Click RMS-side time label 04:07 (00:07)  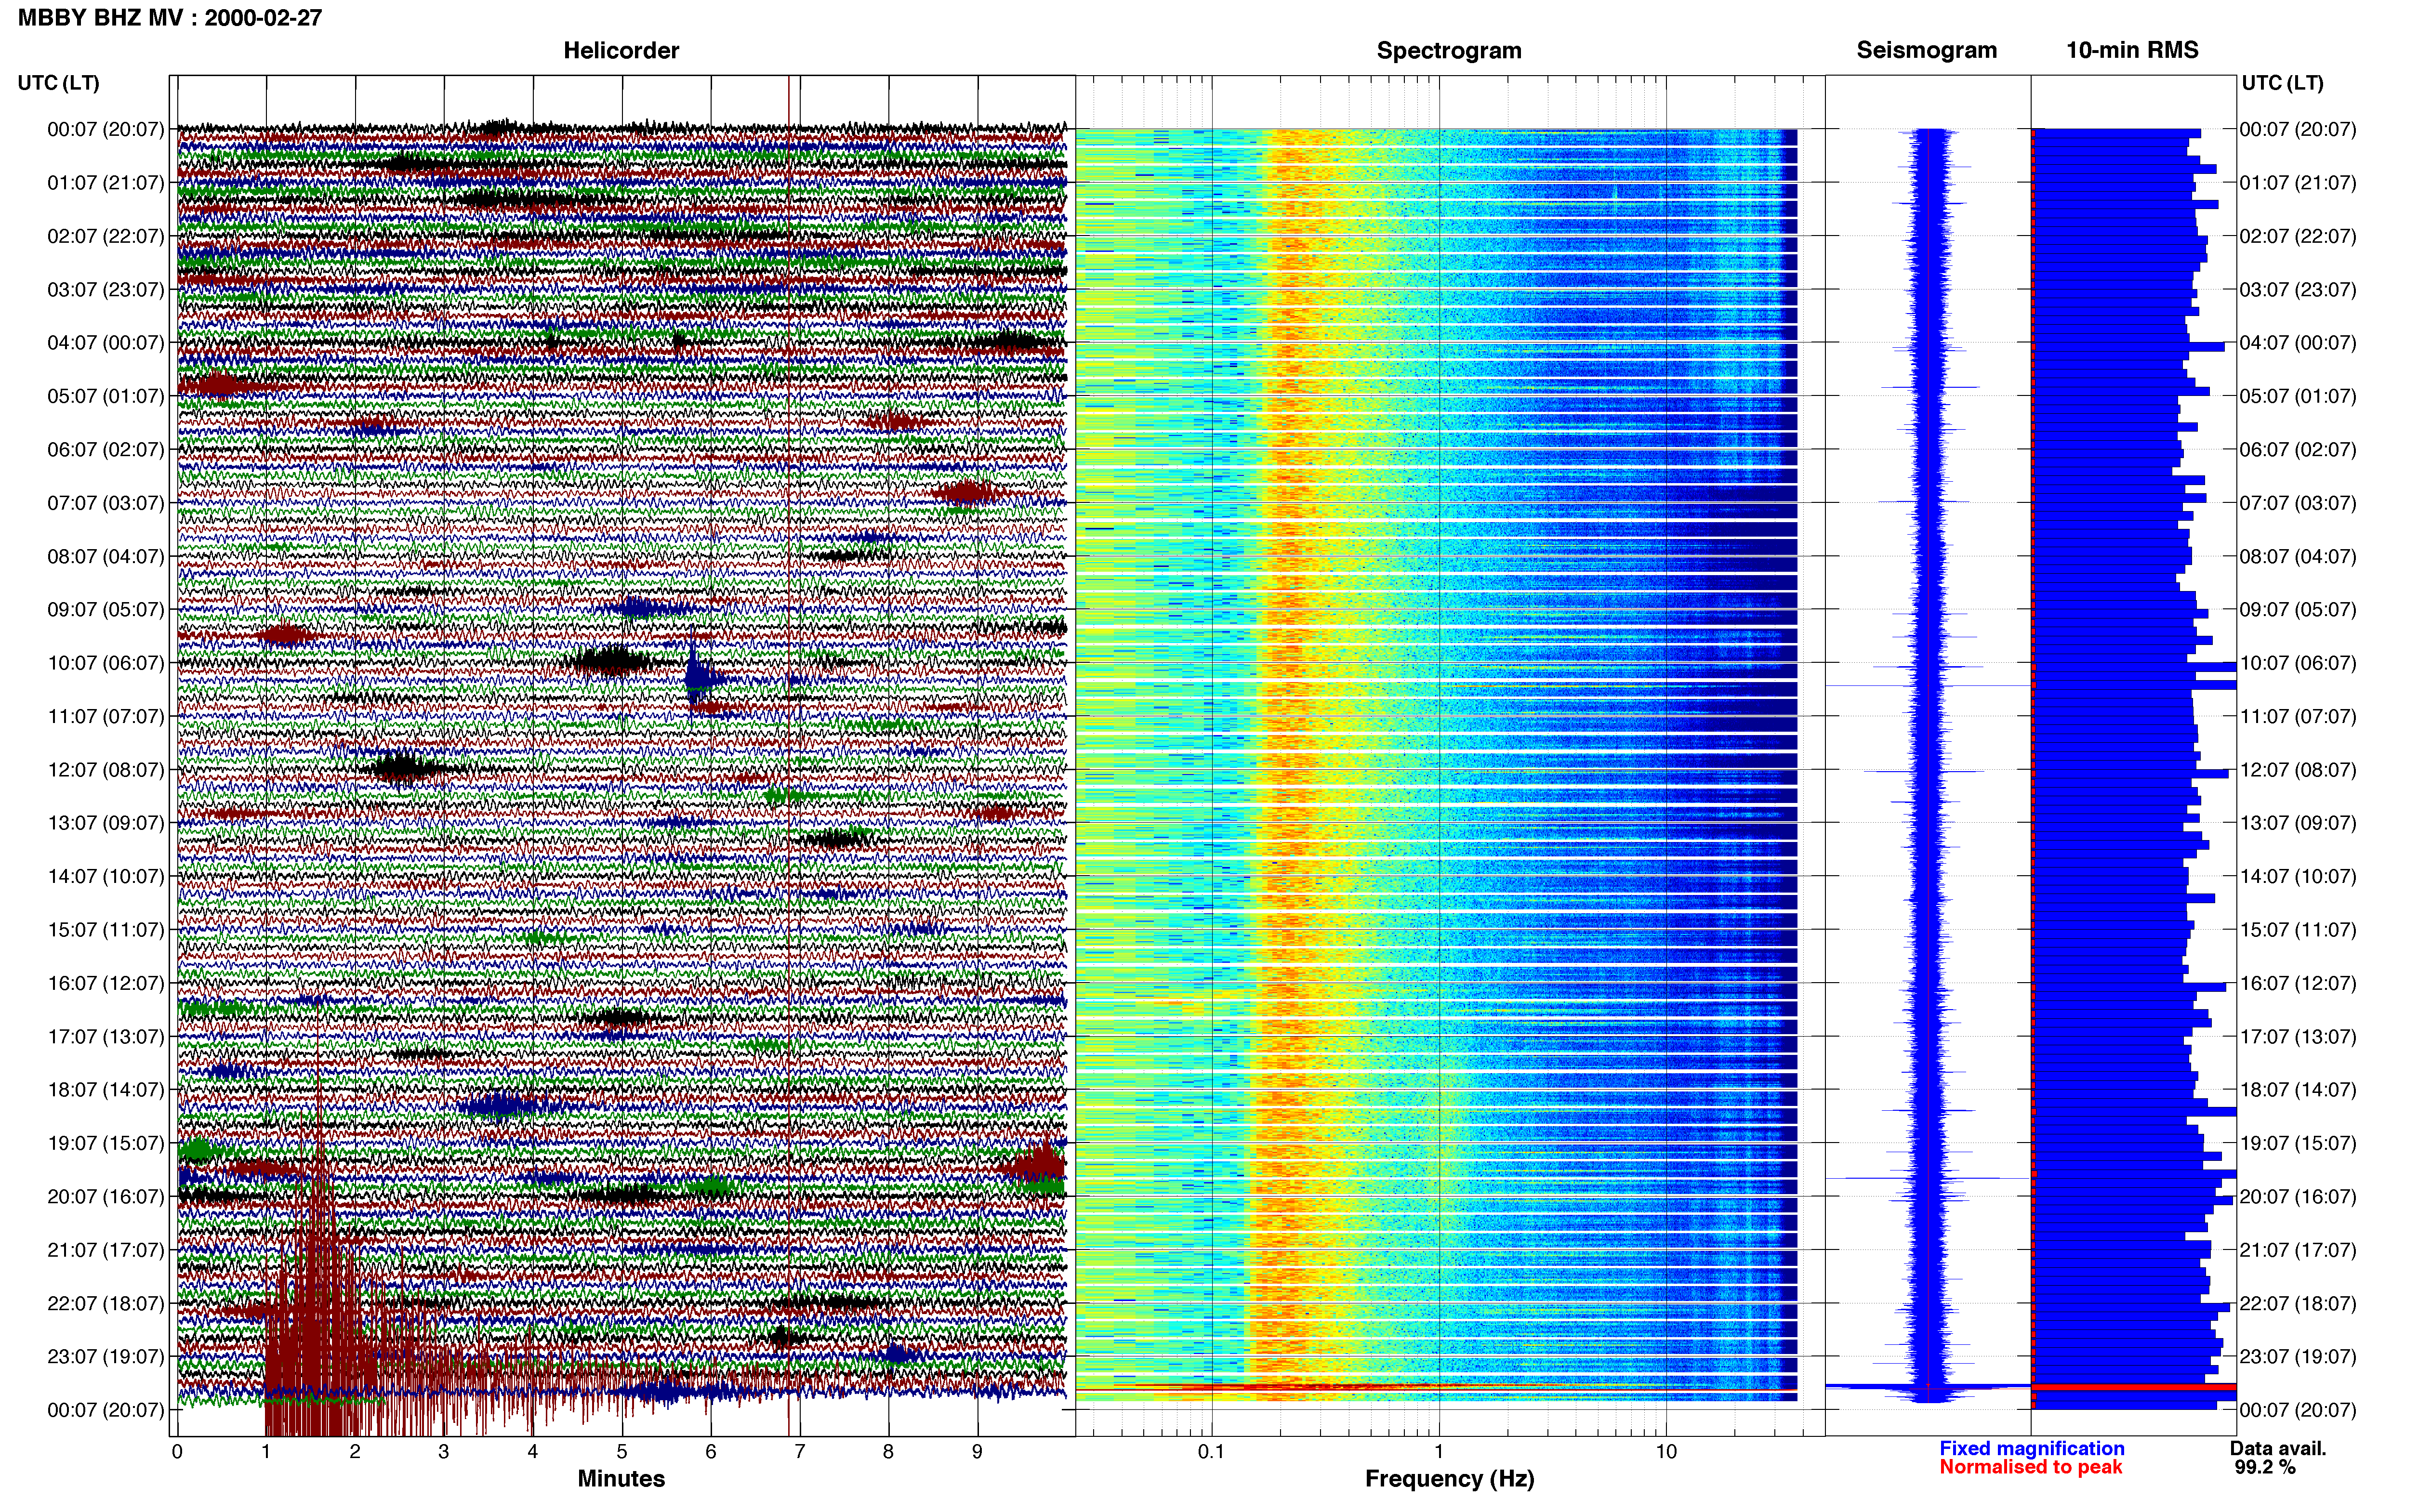(2298, 343)
